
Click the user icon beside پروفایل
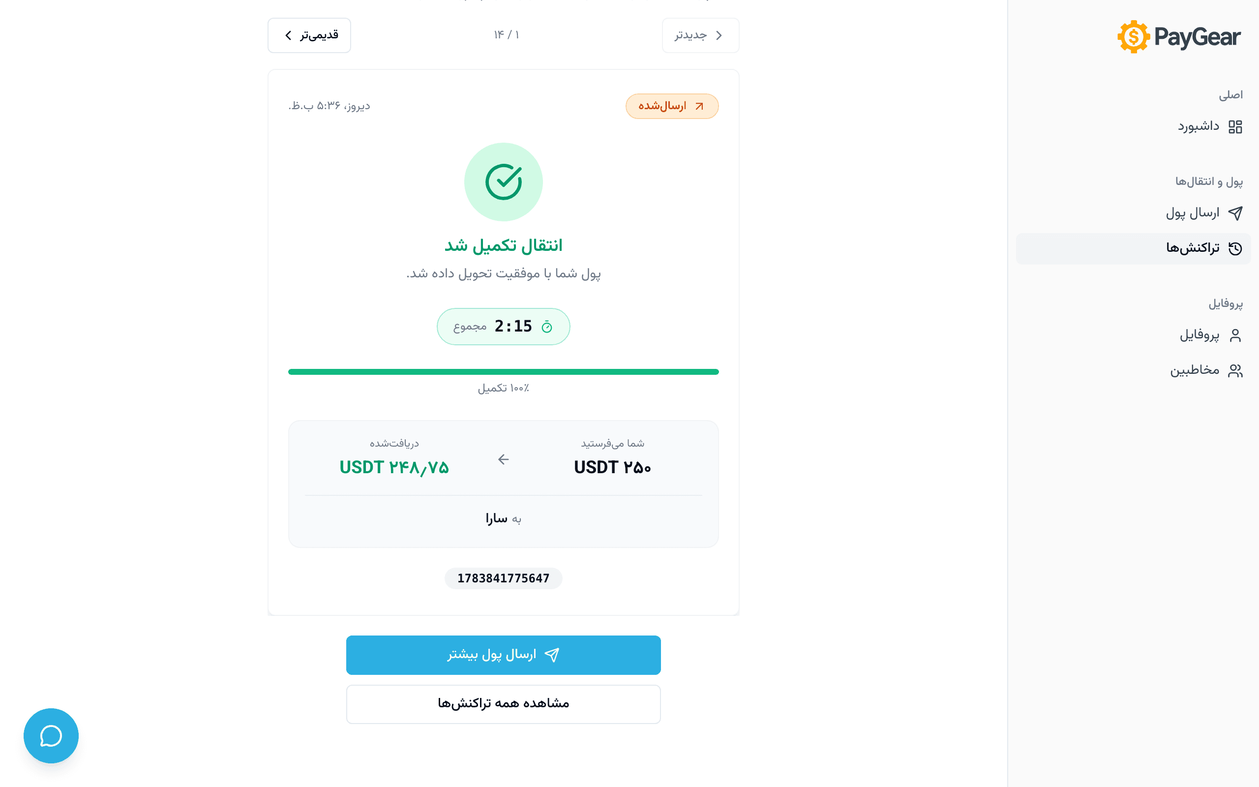1235,335
